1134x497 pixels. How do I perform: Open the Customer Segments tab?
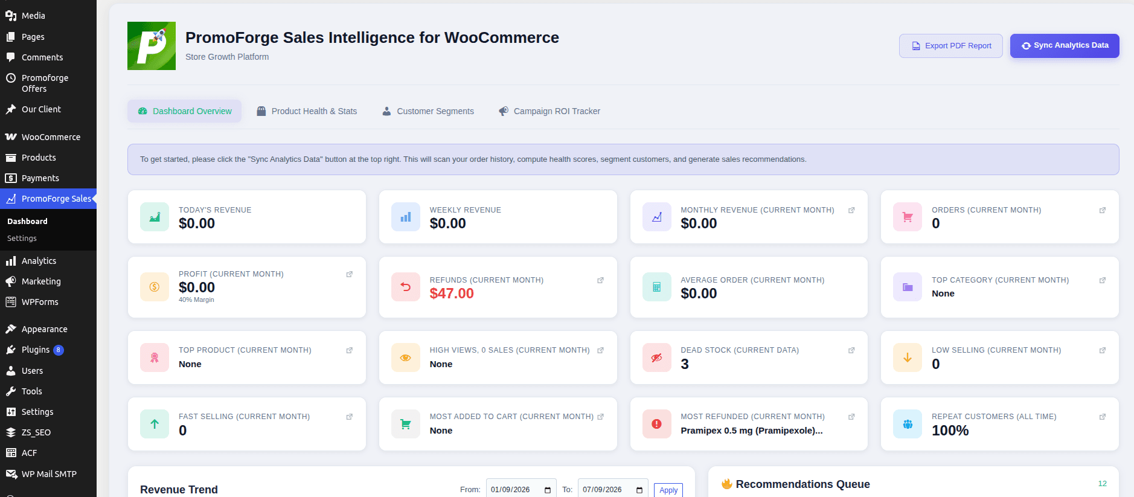coord(428,111)
